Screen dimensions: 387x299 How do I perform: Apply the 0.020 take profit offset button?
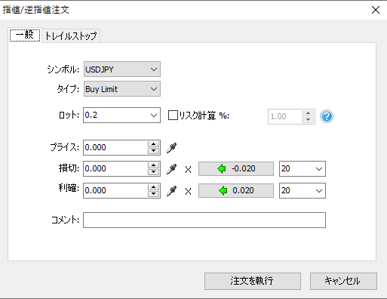pyautogui.click(x=236, y=191)
